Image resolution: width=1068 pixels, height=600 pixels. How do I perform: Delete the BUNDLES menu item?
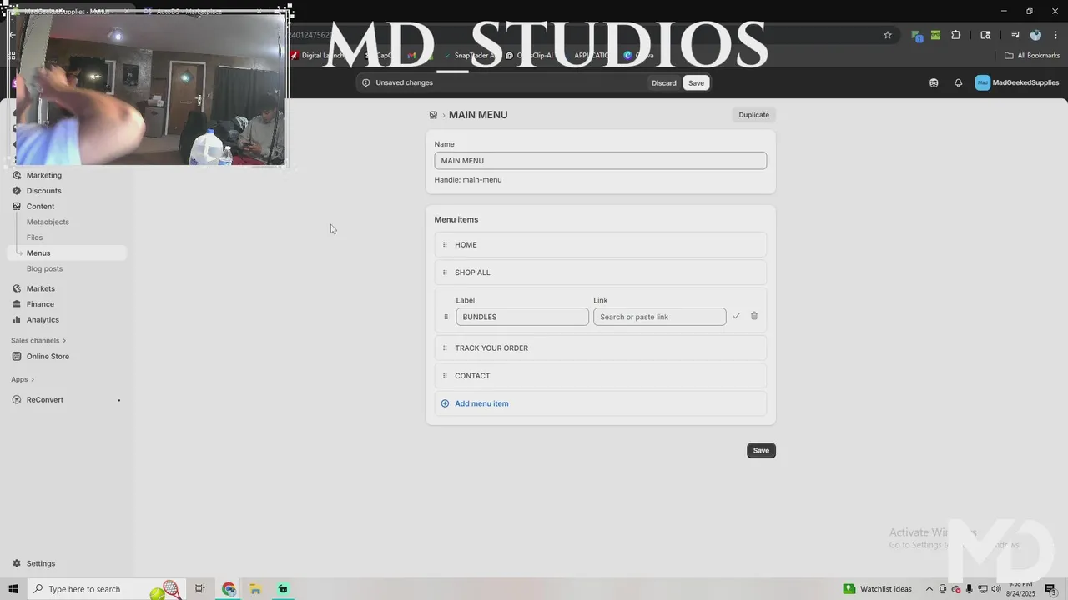(754, 316)
